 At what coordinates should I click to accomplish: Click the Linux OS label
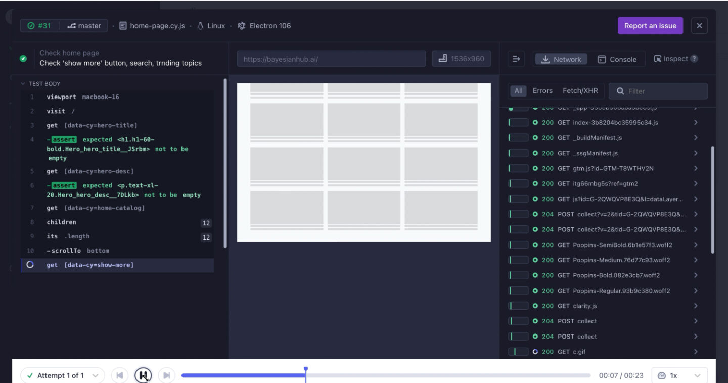point(211,26)
